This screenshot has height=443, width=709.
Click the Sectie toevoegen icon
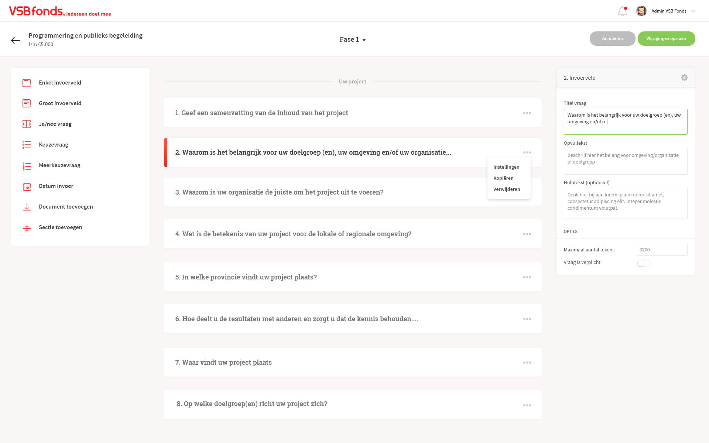point(27,228)
